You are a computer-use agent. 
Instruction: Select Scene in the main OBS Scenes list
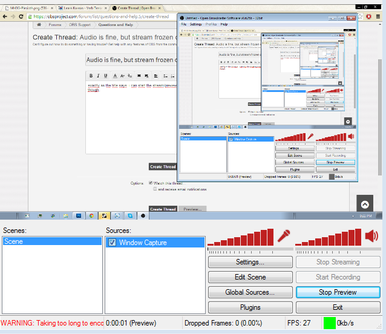coord(52,241)
